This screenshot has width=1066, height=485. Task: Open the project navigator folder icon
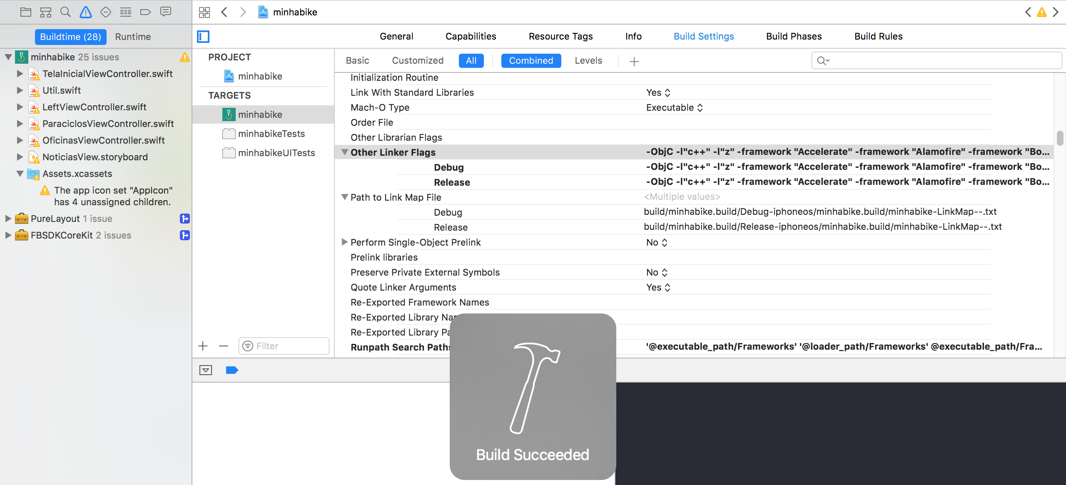click(x=26, y=12)
